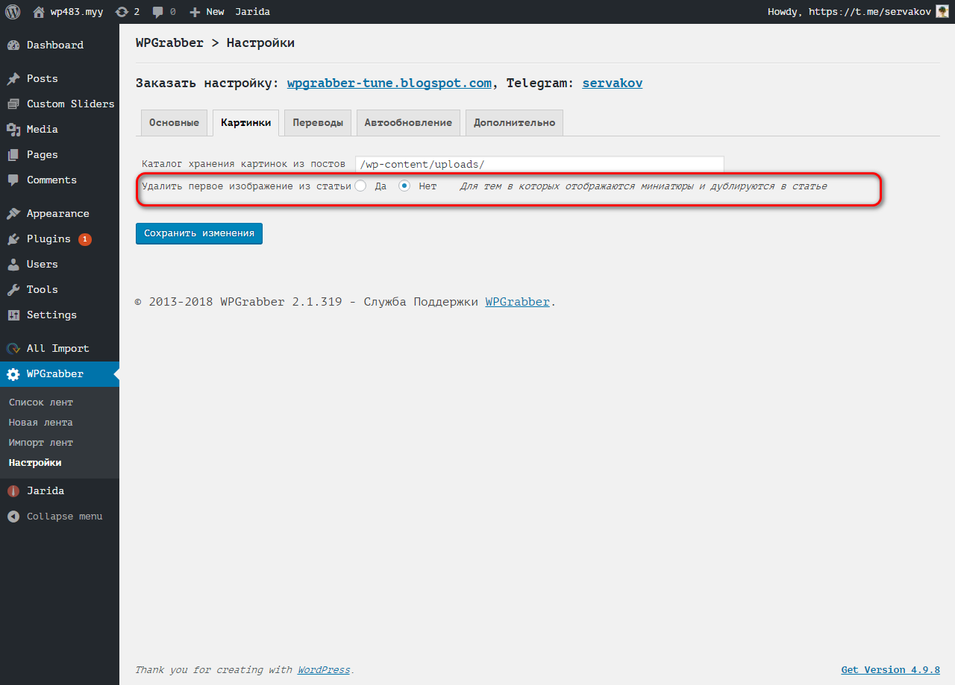Click the Dashboard gauge icon
Screen dimensions: 955x685
pos(13,45)
